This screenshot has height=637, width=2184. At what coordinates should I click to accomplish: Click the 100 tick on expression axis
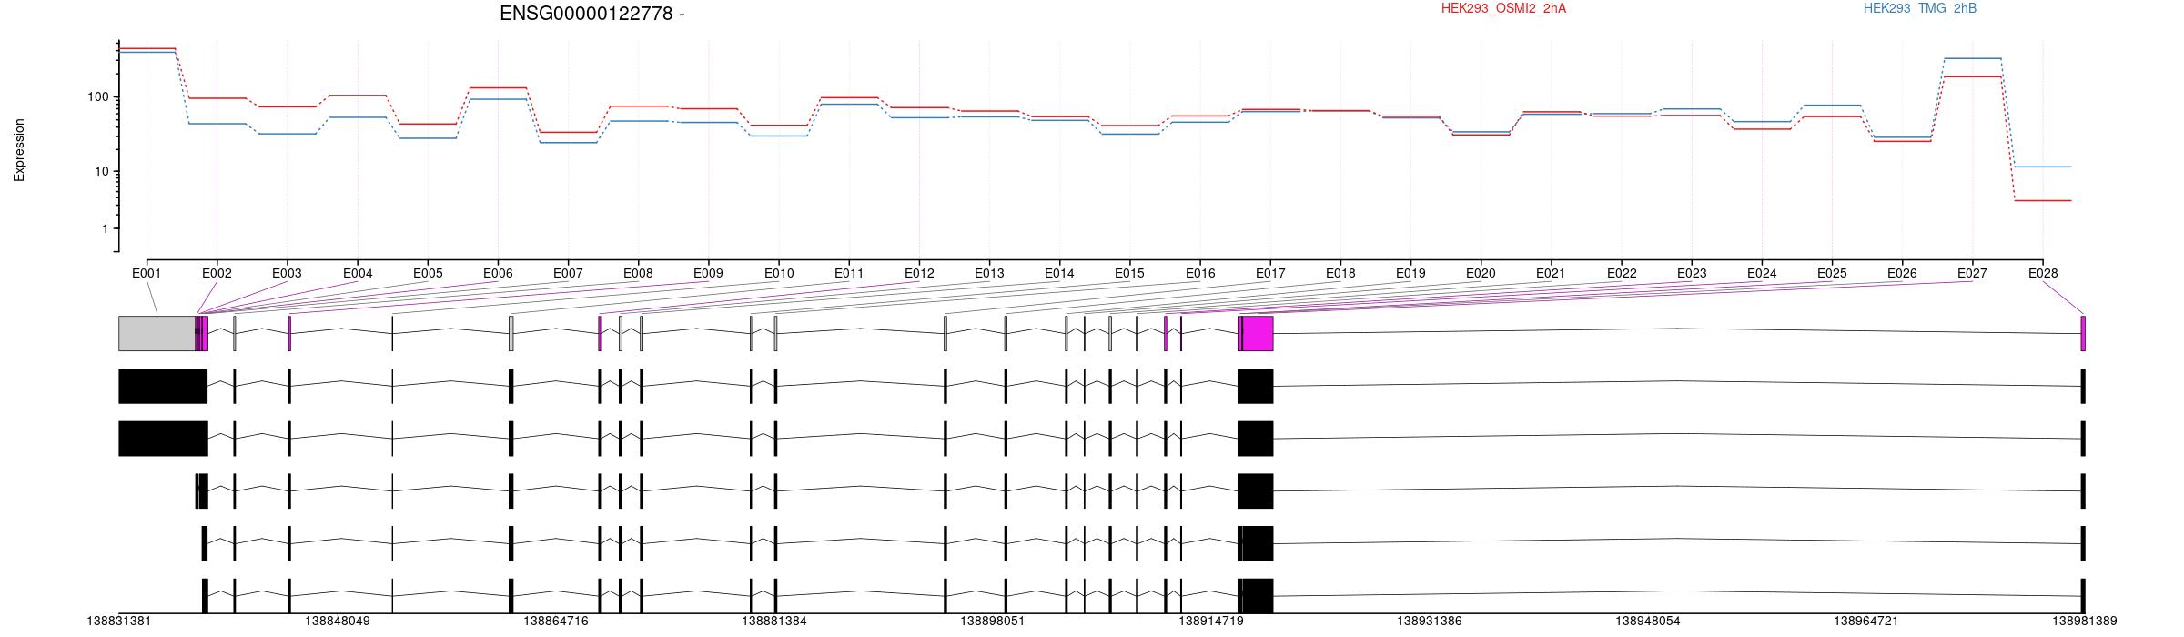[97, 97]
